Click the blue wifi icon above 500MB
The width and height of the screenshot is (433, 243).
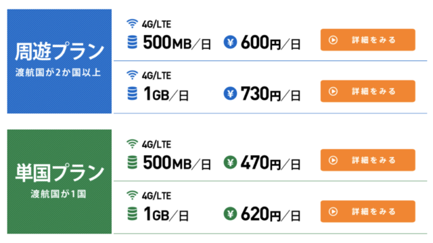[133, 24]
